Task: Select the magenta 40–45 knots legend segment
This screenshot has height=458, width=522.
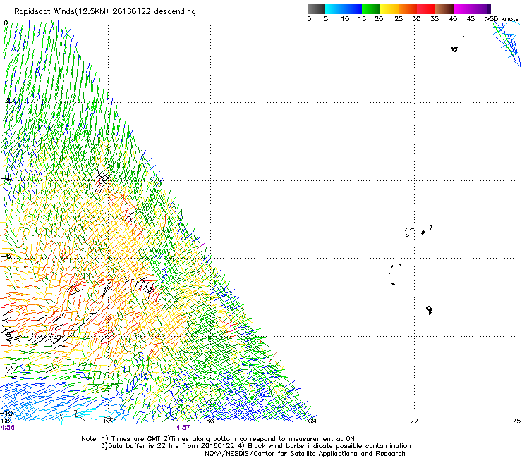Action: [463, 8]
